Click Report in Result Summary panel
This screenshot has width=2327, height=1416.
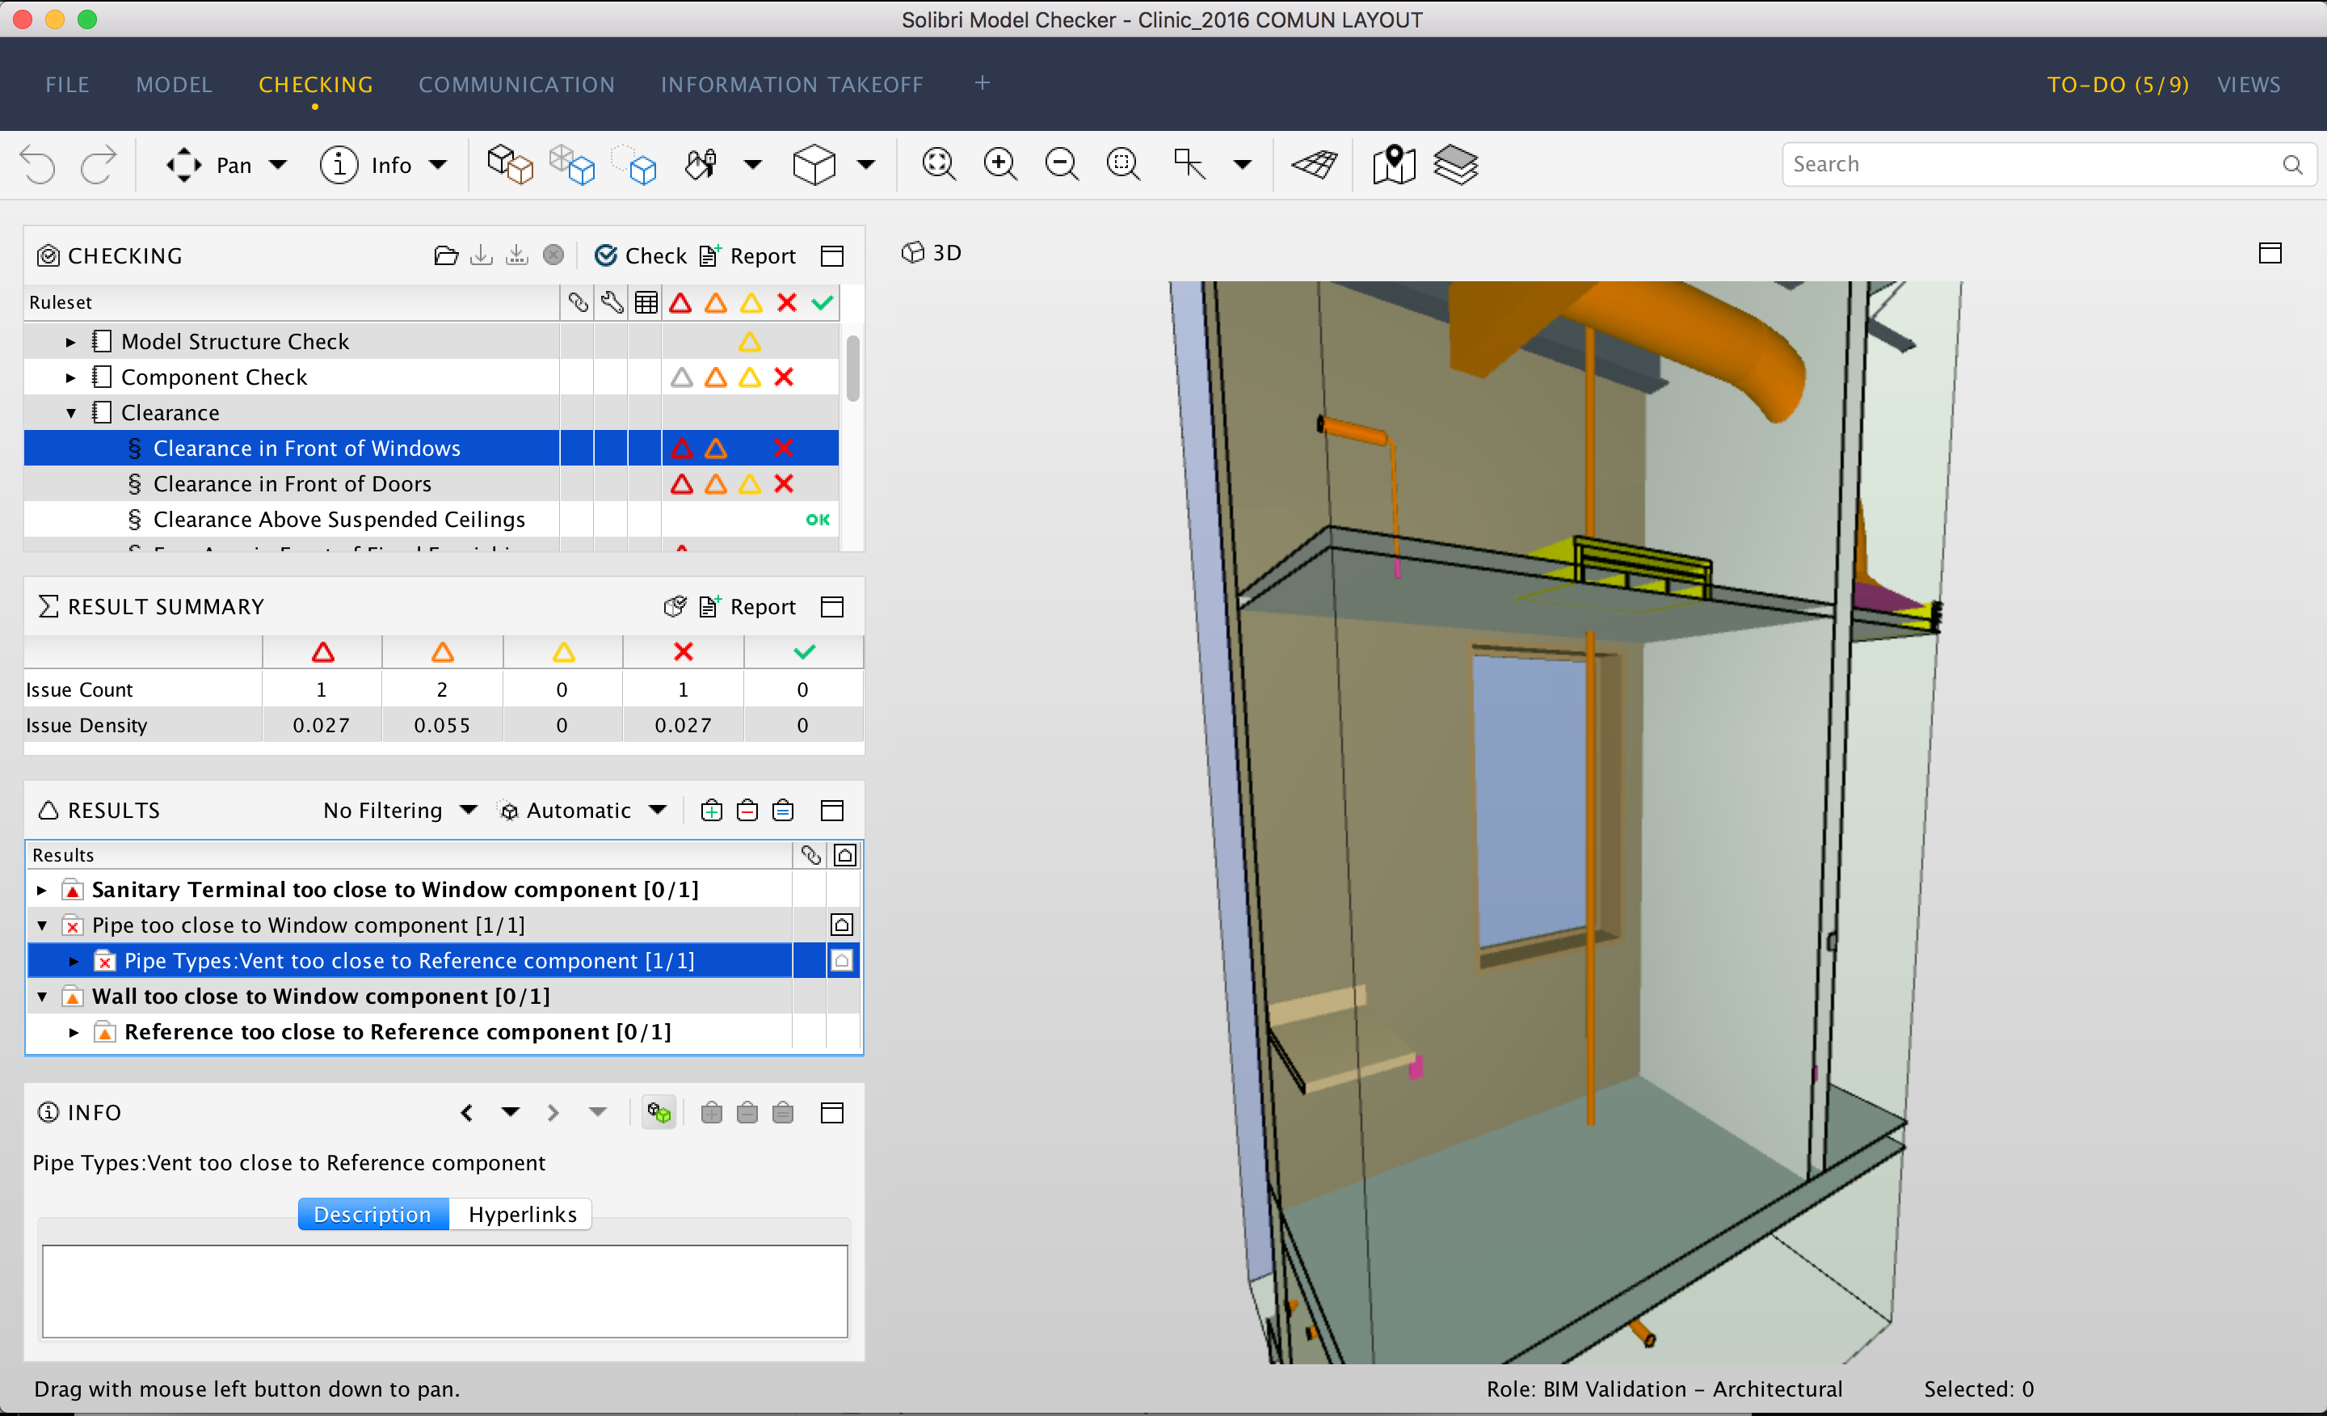(747, 606)
